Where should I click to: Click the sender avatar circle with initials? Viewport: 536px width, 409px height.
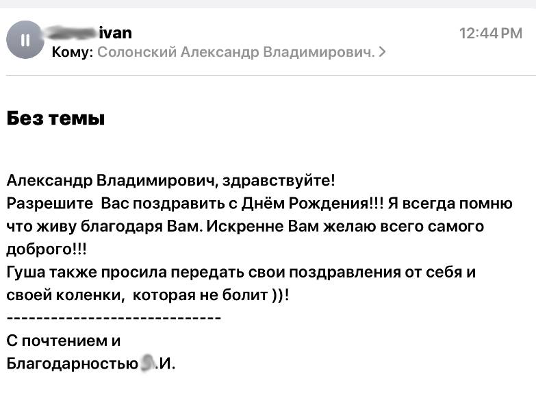click(x=25, y=40)
